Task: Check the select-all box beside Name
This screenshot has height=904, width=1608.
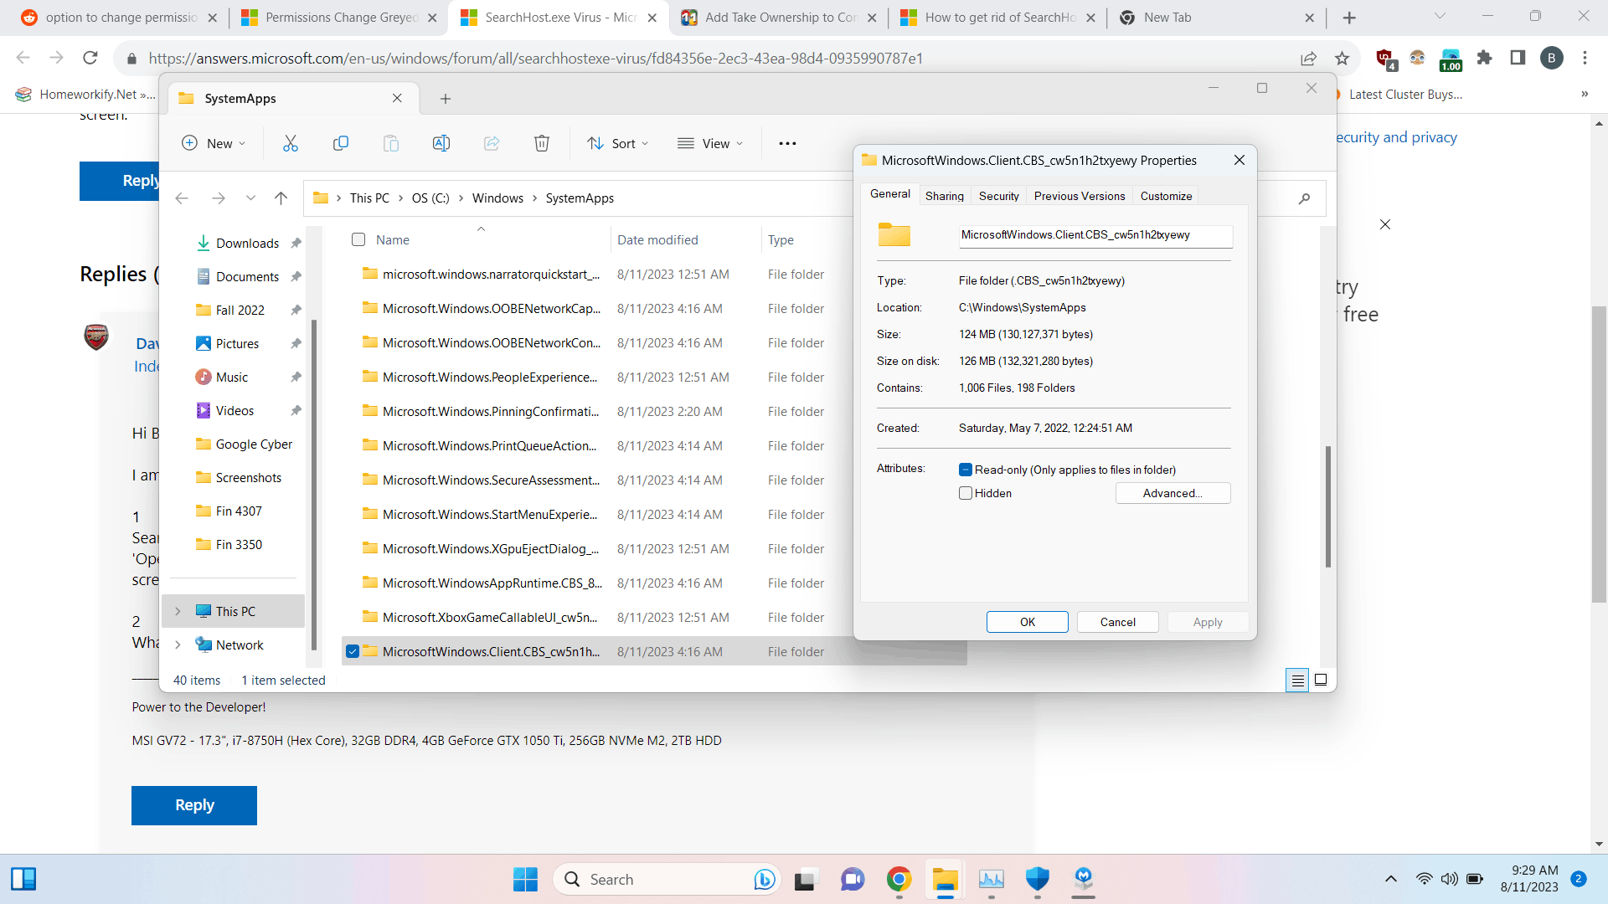Action: pyautogui.click(x=358, y=239)
